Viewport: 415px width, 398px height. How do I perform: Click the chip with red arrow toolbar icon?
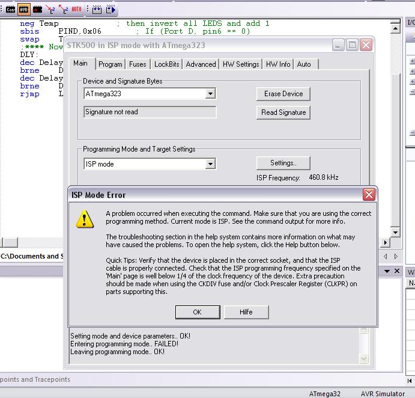[37, 10]
